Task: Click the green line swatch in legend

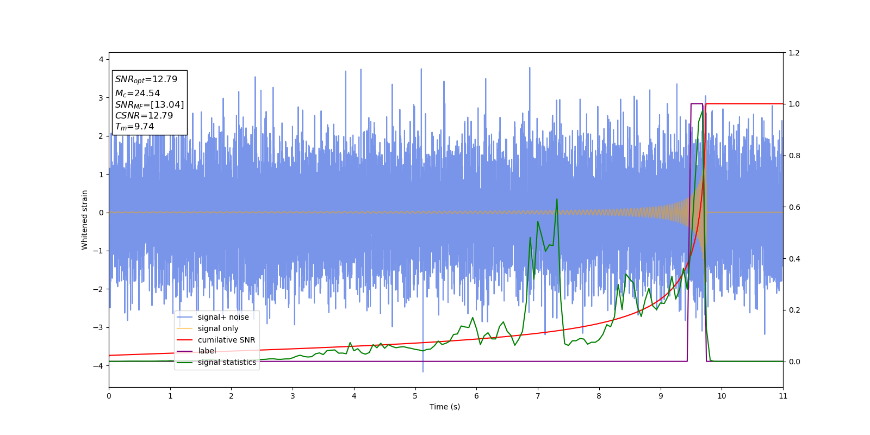Action: 185,362
